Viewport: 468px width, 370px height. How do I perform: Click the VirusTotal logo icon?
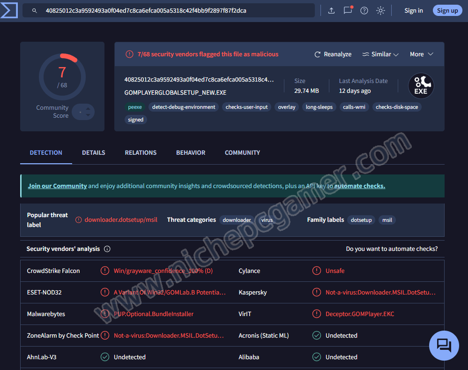pyautogui.click(x=9, y=10)
